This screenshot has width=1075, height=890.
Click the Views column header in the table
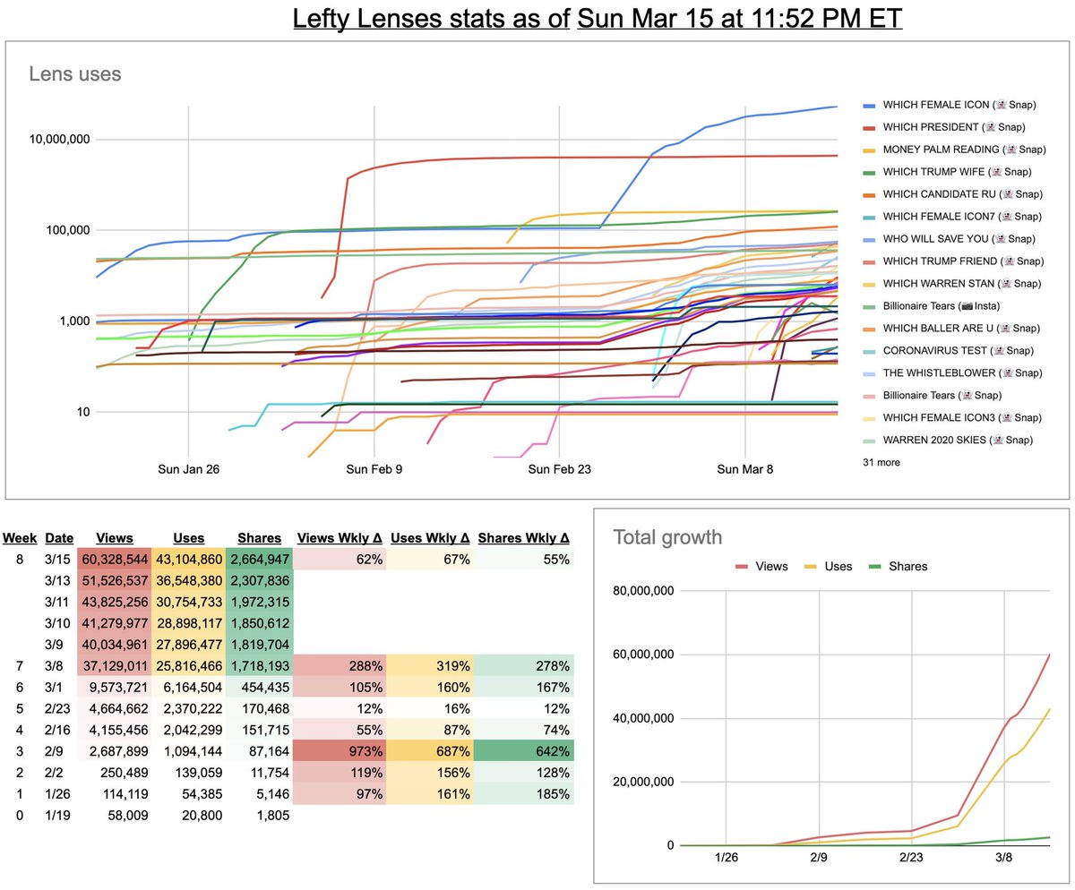click(114, 538)
